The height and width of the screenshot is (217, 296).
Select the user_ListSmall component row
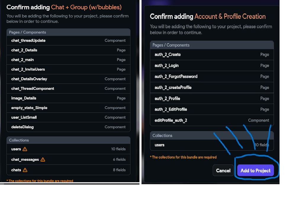(68, 117)
